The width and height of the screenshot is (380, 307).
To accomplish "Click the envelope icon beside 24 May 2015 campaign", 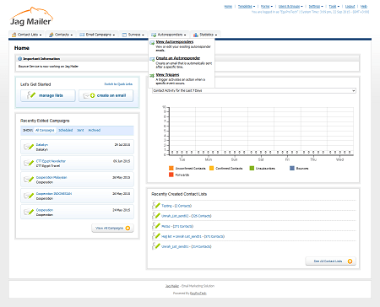I will click(x=29, y=212).
